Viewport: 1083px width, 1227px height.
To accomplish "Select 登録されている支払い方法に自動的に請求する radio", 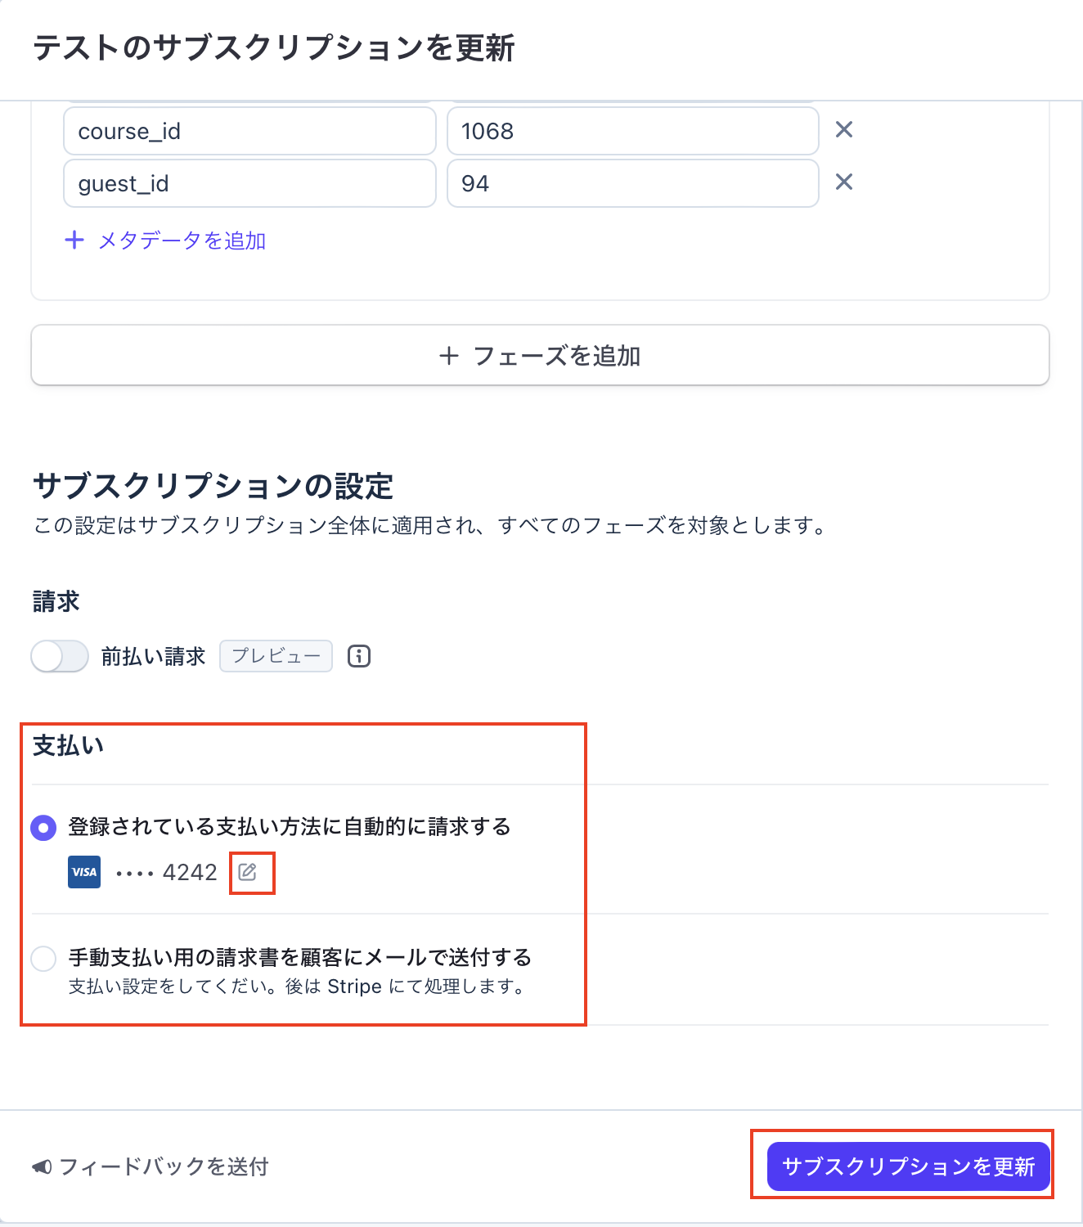I will coord(43,828).
